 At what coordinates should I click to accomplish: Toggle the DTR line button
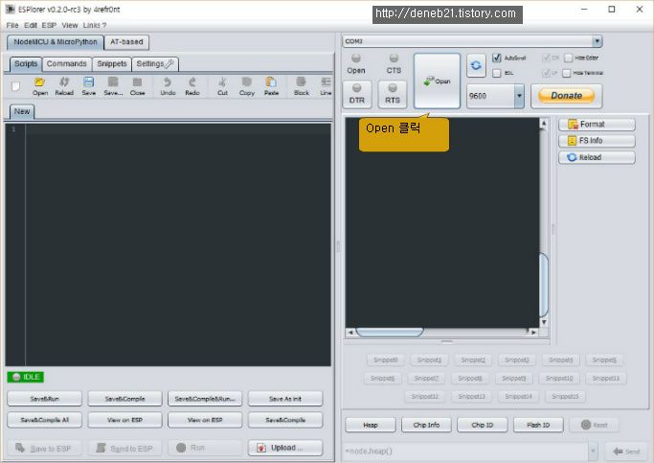click(x=356, y=94)
